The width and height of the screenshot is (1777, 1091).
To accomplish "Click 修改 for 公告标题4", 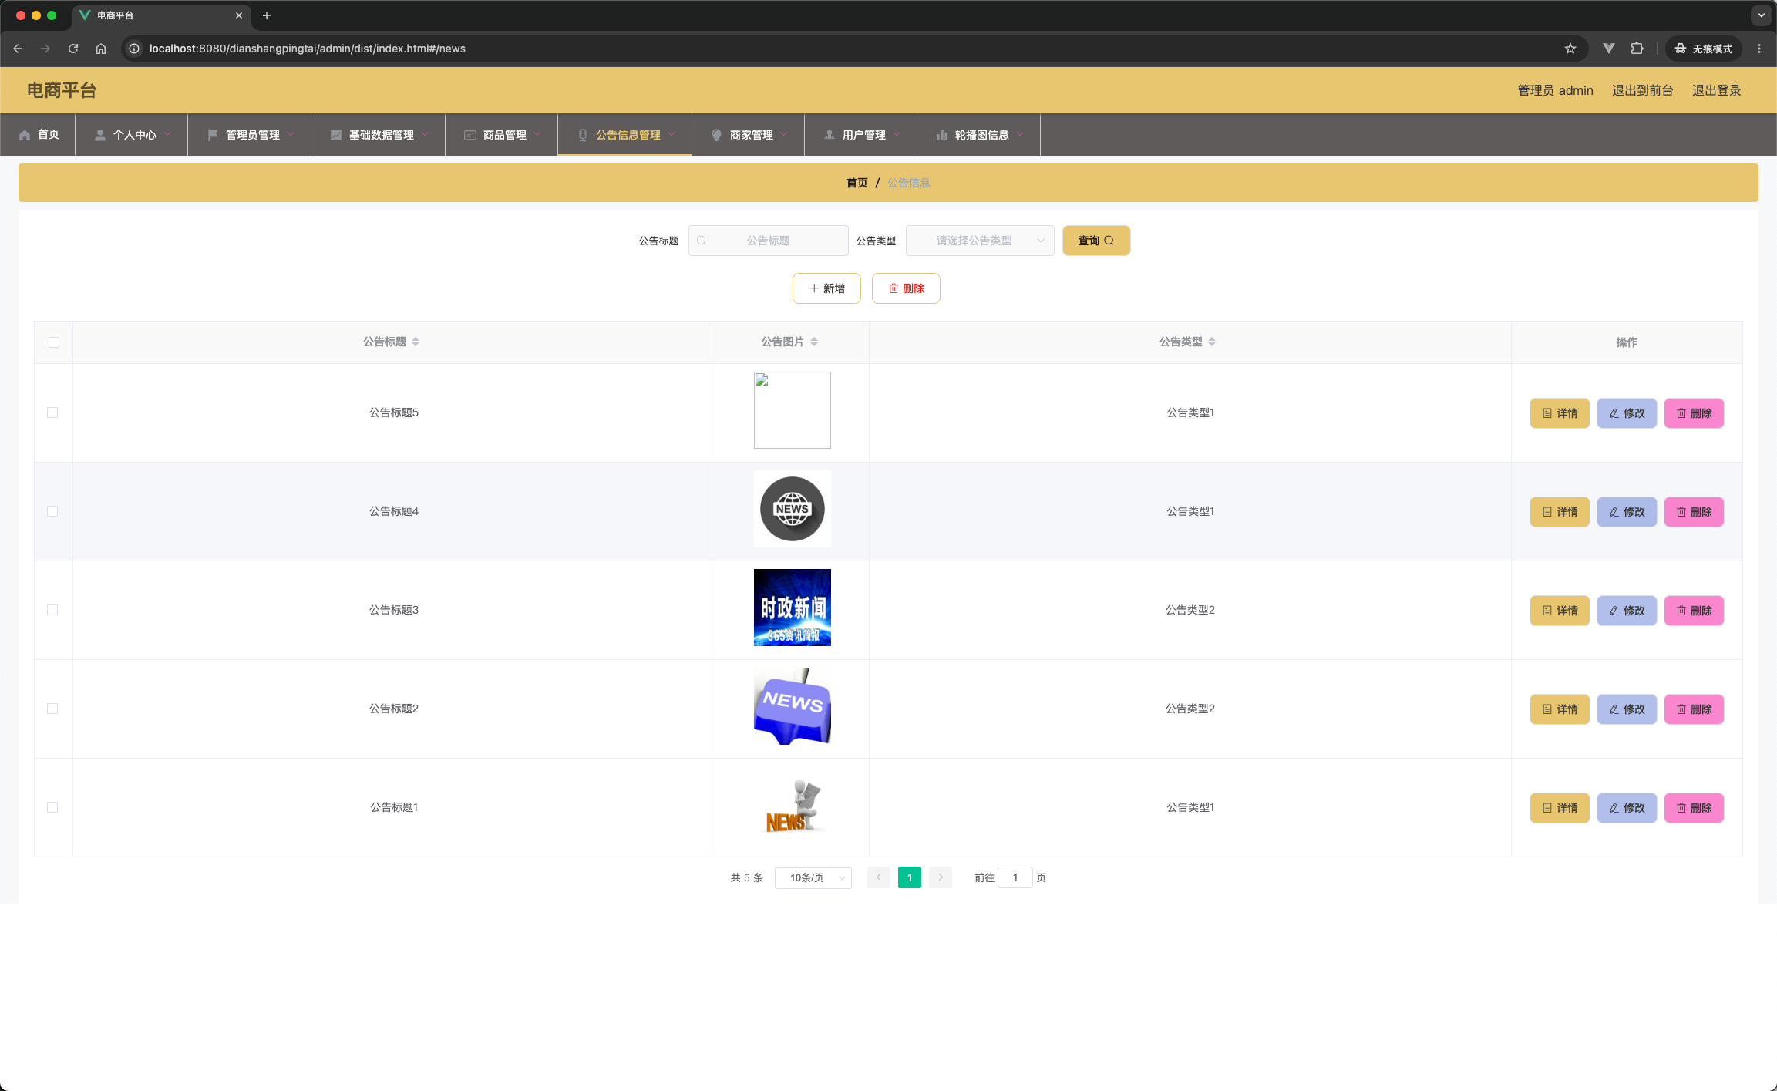I will pyautogui.click(x=1627, y=512).
